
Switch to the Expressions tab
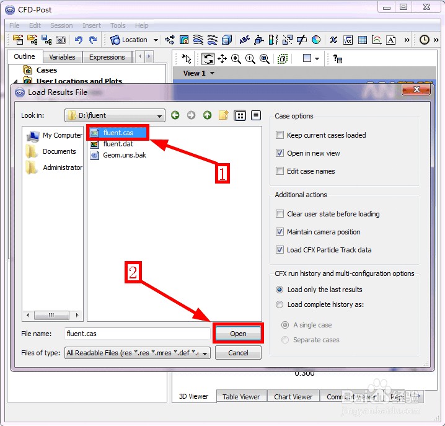pyautogui.click(x=107, y=57)
